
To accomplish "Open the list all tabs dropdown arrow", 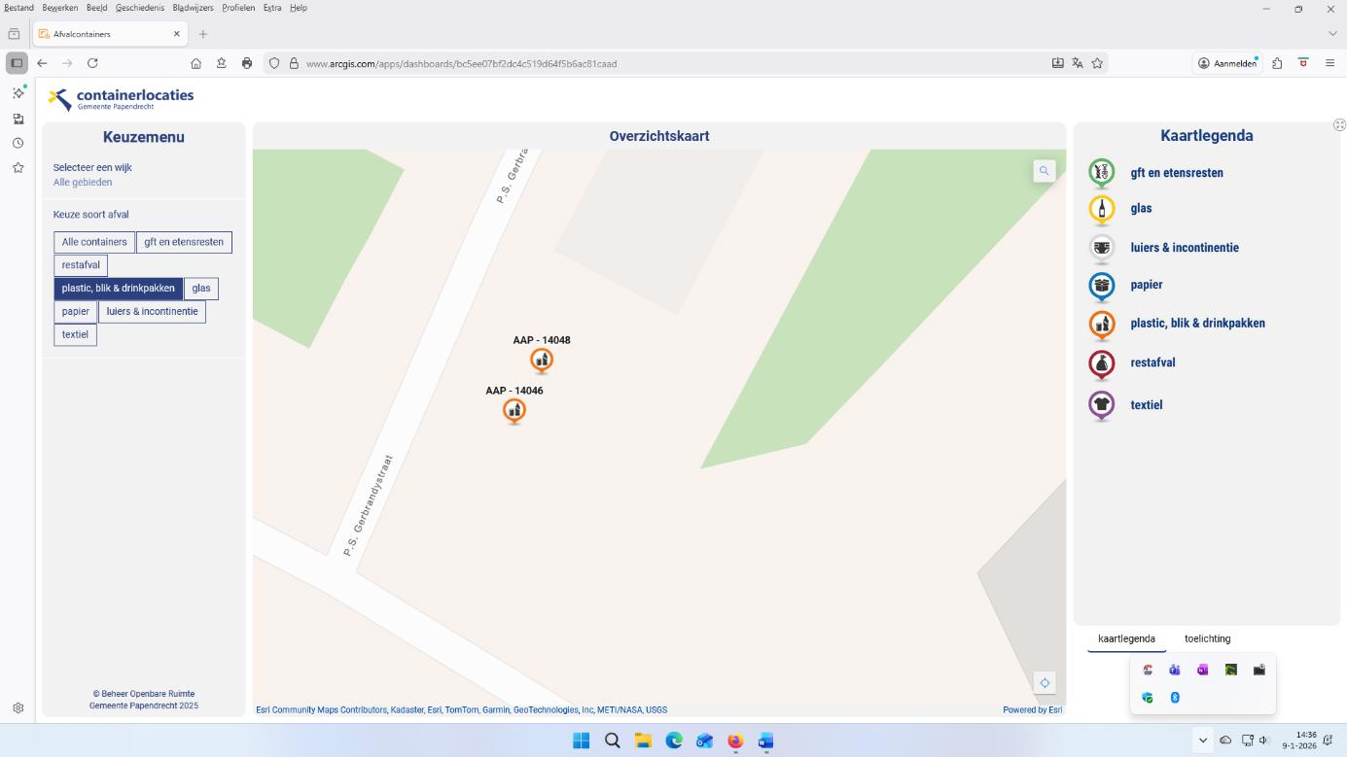I will [x=1332, y=34].
